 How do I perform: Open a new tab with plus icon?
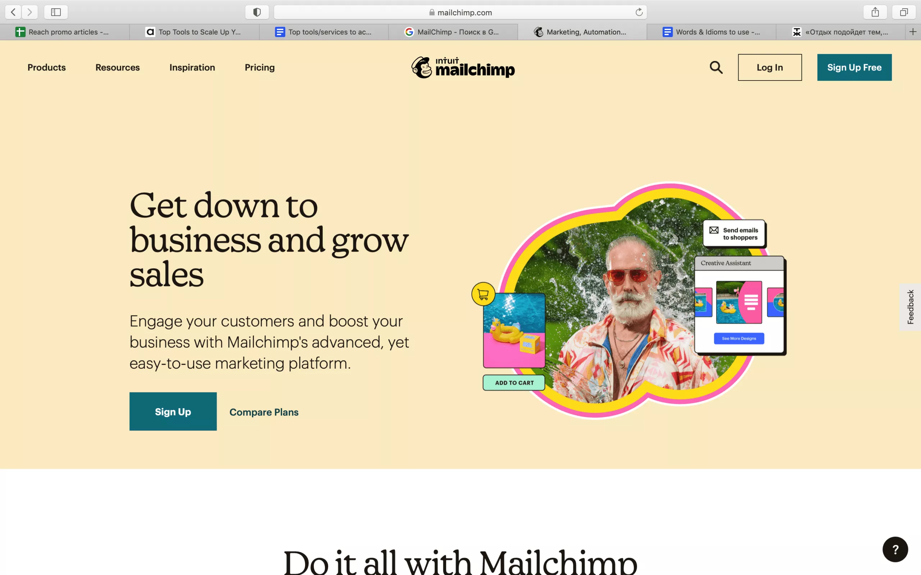click(x=913, y=32)
